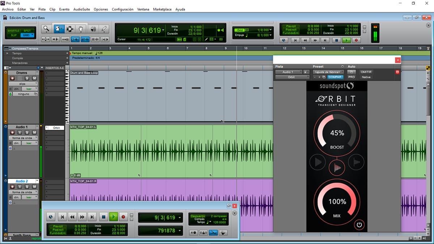Adjust the Orbit BOOST knob at 45%
This screenshot has width=434, height=244.
(337, 133)
